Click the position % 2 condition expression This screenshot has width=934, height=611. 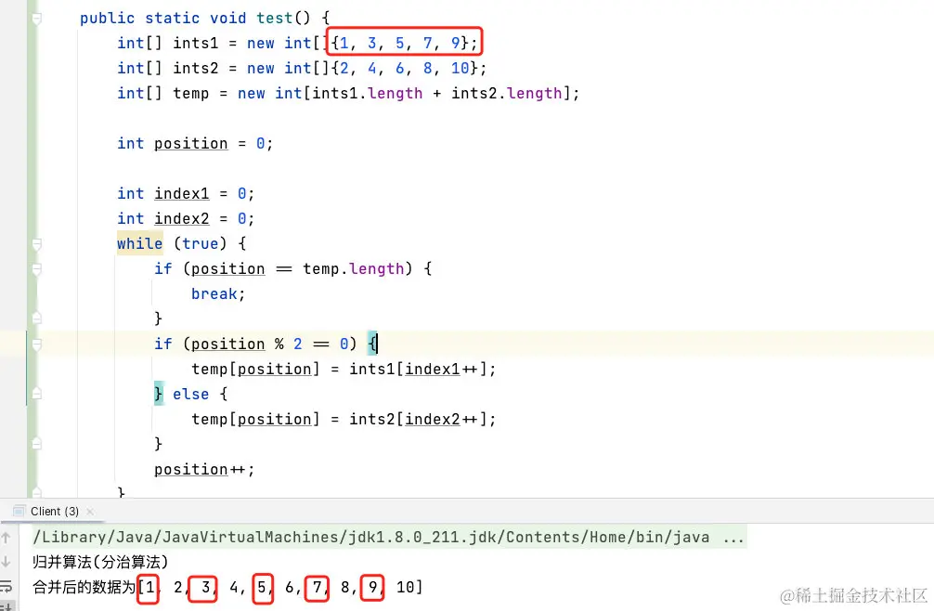coord(247,344)
